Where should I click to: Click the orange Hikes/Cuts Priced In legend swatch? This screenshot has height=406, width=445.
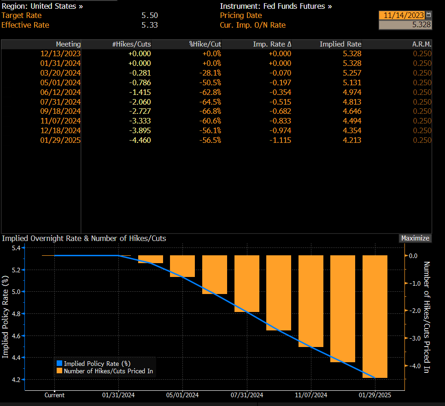59,371
